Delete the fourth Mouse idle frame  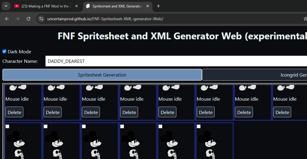coord(129,112)
